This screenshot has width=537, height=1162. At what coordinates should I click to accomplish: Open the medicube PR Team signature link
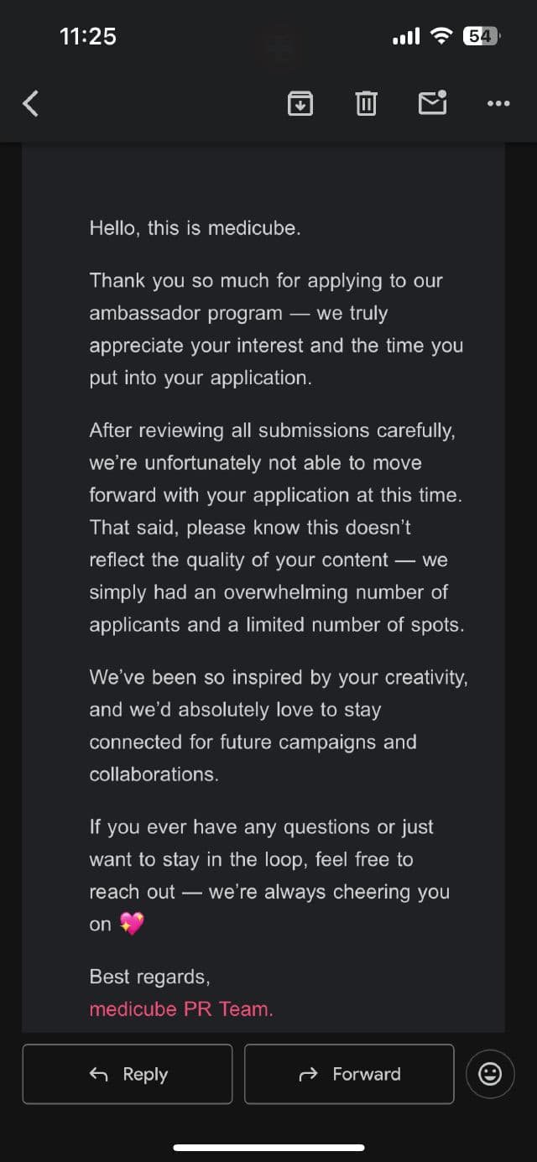pyautogui.click(x=181, y=1009)
